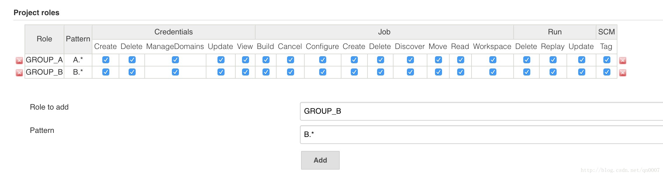Toggle GROUP_B Job Discover checkbox
Viewport: 663px width, 176px height.
(x=410, y=72)
